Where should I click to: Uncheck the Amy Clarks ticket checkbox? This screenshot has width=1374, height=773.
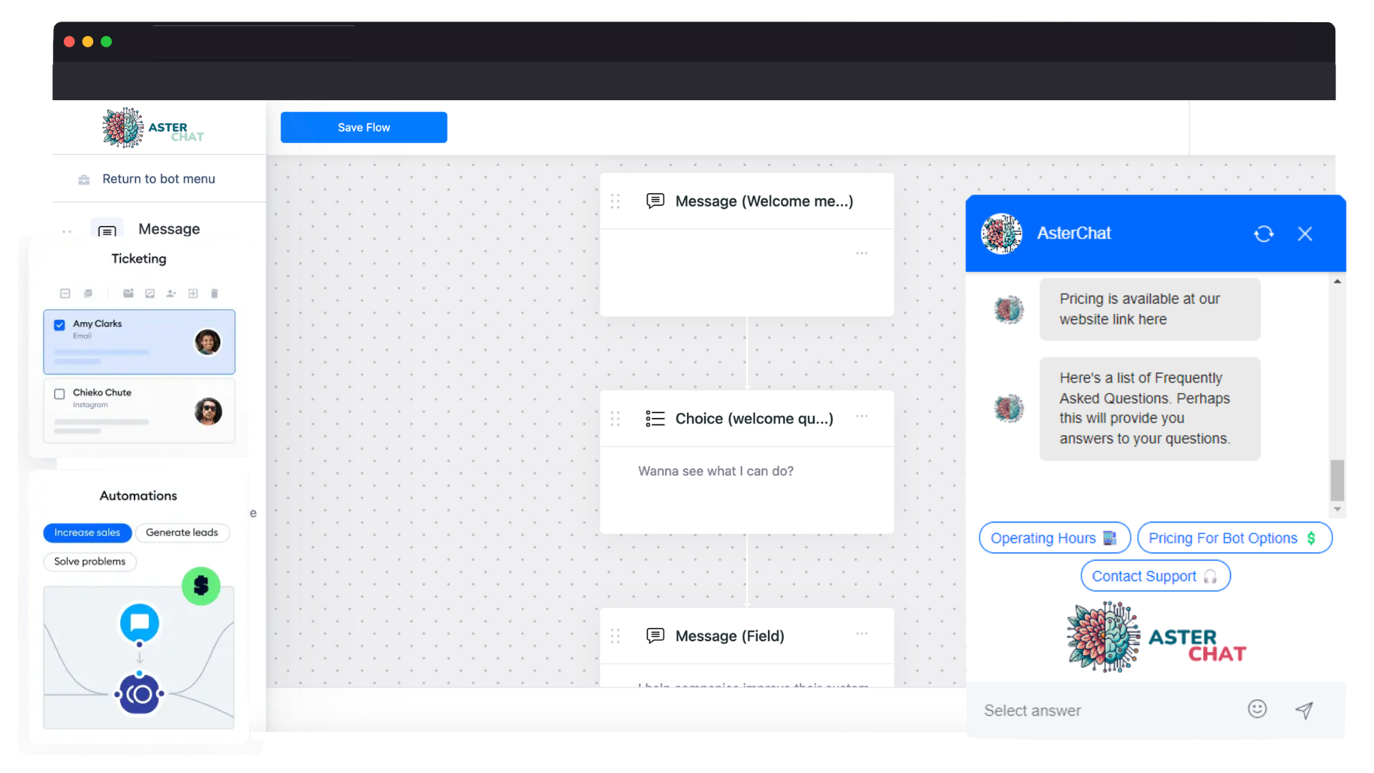(x=59, y=325)
